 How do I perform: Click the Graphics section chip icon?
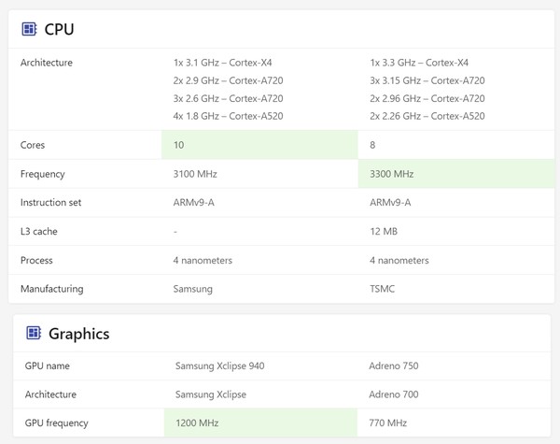[34, 333]
